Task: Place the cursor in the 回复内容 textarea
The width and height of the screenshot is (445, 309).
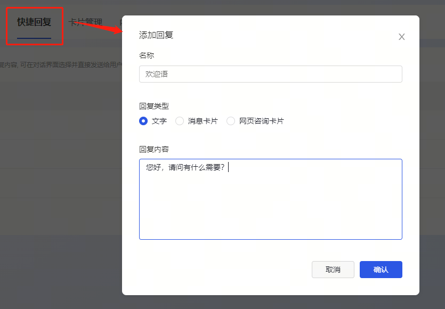Action: pos(271,199)
